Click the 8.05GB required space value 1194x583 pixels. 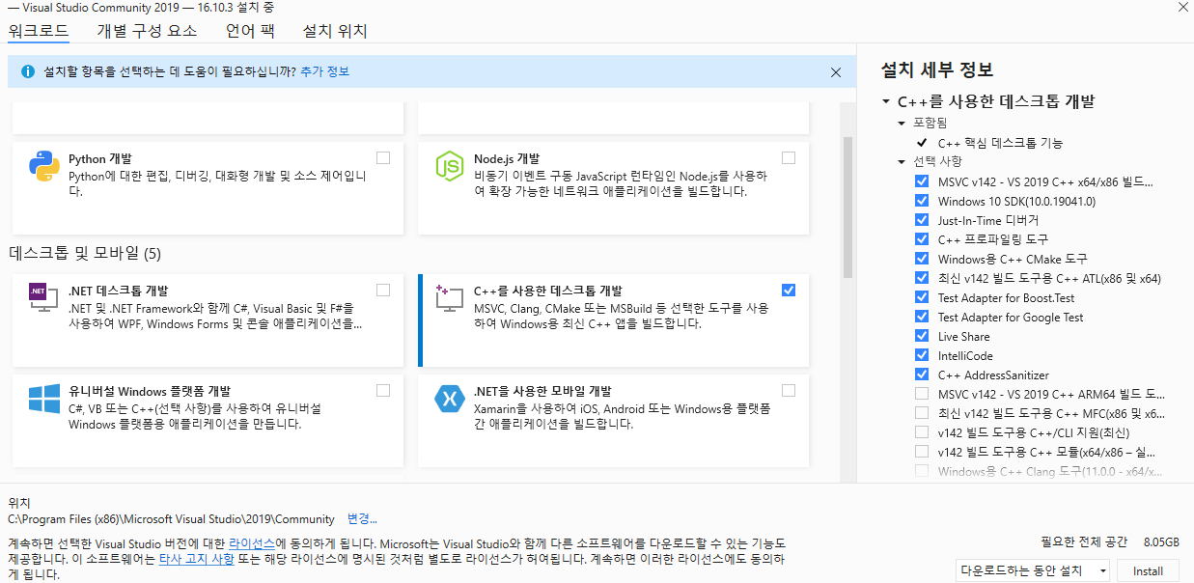[1161, 541]
